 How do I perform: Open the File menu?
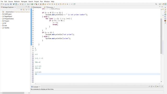pyautogui.click(x=2, y=2)
